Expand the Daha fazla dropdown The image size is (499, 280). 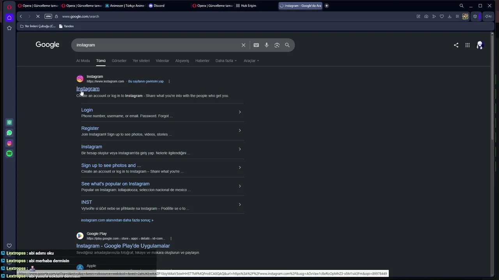coord(226,61)
